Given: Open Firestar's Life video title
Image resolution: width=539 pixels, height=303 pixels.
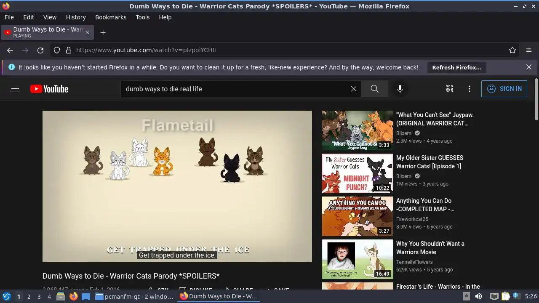Looking at the screenshot, I should pyautogui.click(x=438, y=287).
